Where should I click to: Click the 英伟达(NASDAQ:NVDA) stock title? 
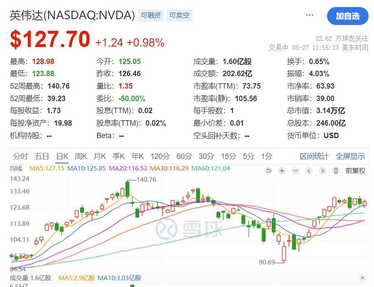pyautogui.click(x=72, y=15)
